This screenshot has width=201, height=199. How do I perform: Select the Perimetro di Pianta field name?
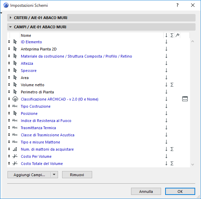(x=37, y=92)
